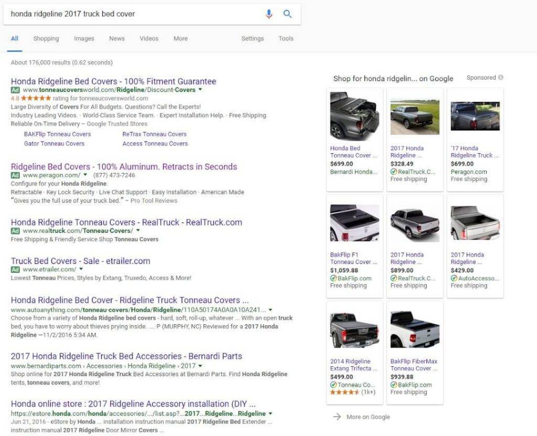Switch to the Shopping tab
The width and height of the screenshot is (537, 436).
pos(46,38)
